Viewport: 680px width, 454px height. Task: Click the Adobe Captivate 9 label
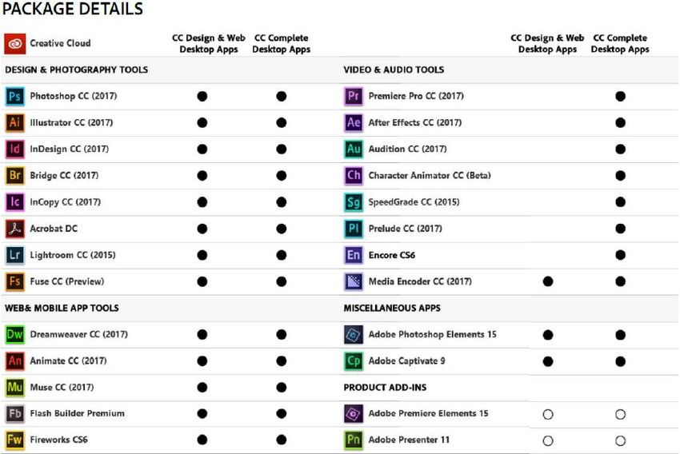coord(406,360)
